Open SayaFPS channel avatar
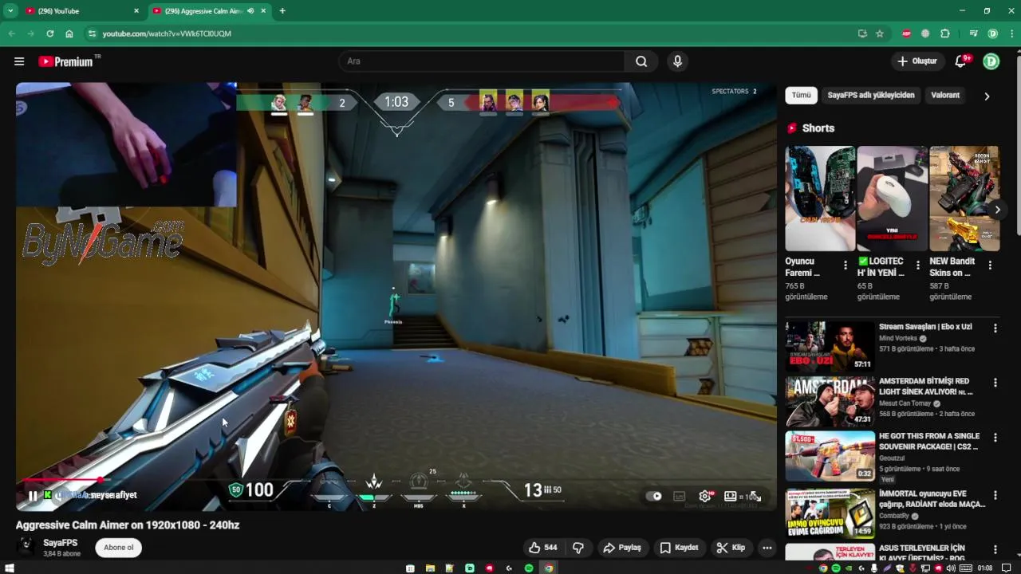The width and height of the screenshot is (1021, 574). click(26, 547)
